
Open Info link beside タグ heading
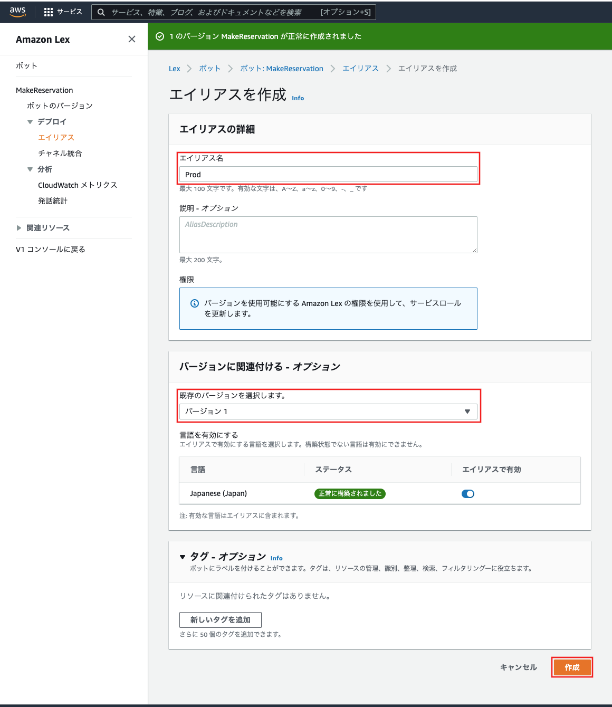pos(276,558)
